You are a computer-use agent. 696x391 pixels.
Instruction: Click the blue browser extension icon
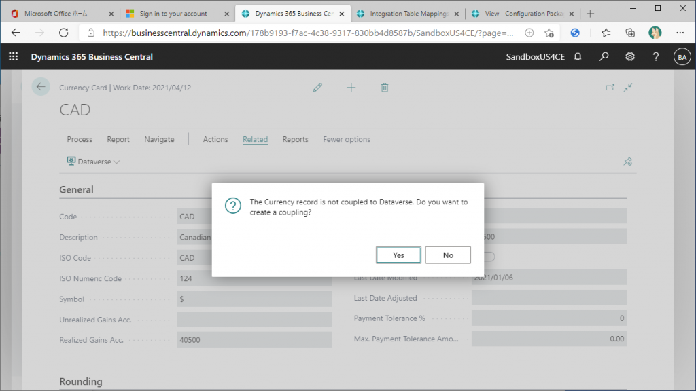click(x=575, y=33)
